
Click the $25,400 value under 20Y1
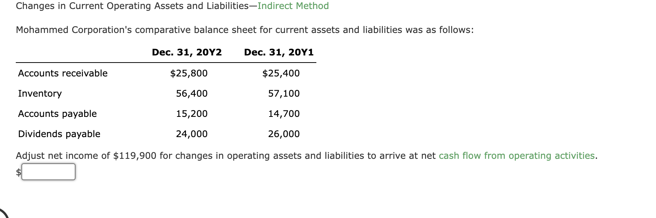pos(281,73)
